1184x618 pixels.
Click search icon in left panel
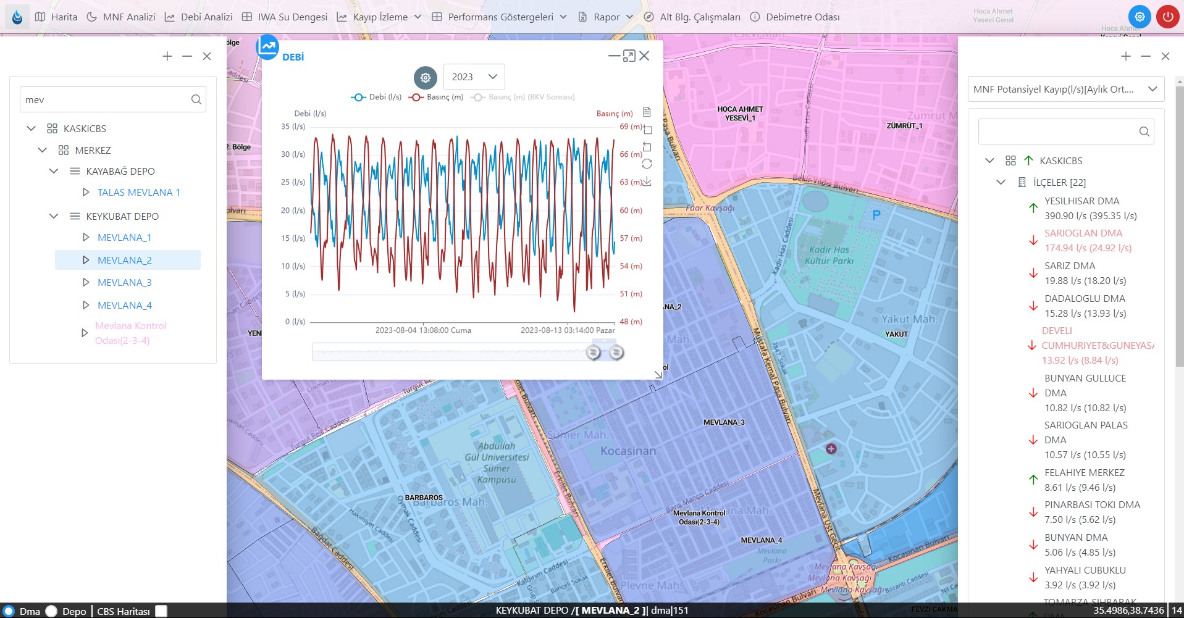point(196,99)
